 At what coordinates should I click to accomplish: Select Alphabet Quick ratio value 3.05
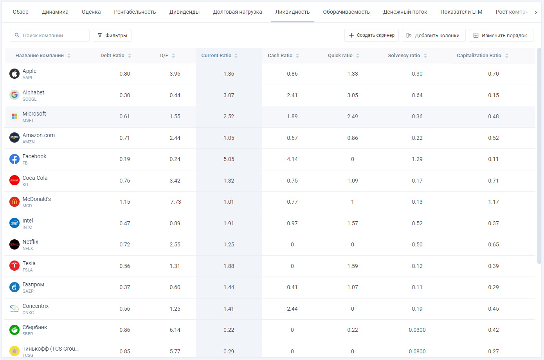(x=353, y=95)
